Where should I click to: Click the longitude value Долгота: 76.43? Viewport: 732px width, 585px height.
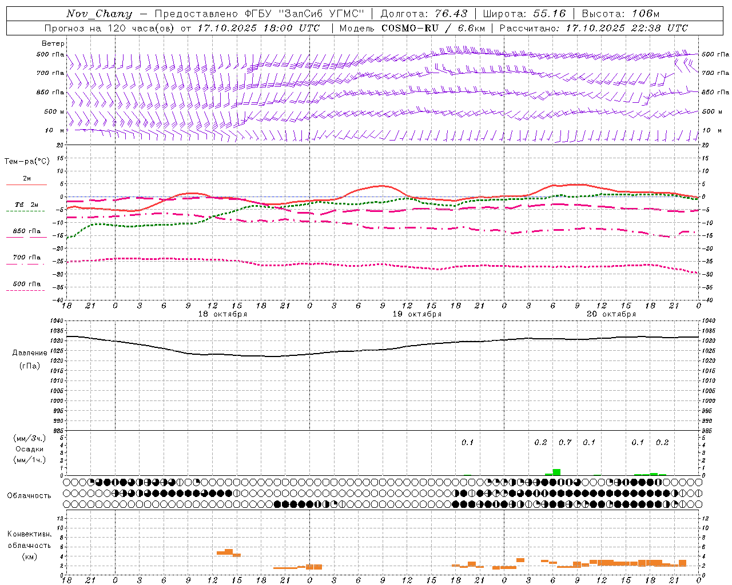[424, 14]
